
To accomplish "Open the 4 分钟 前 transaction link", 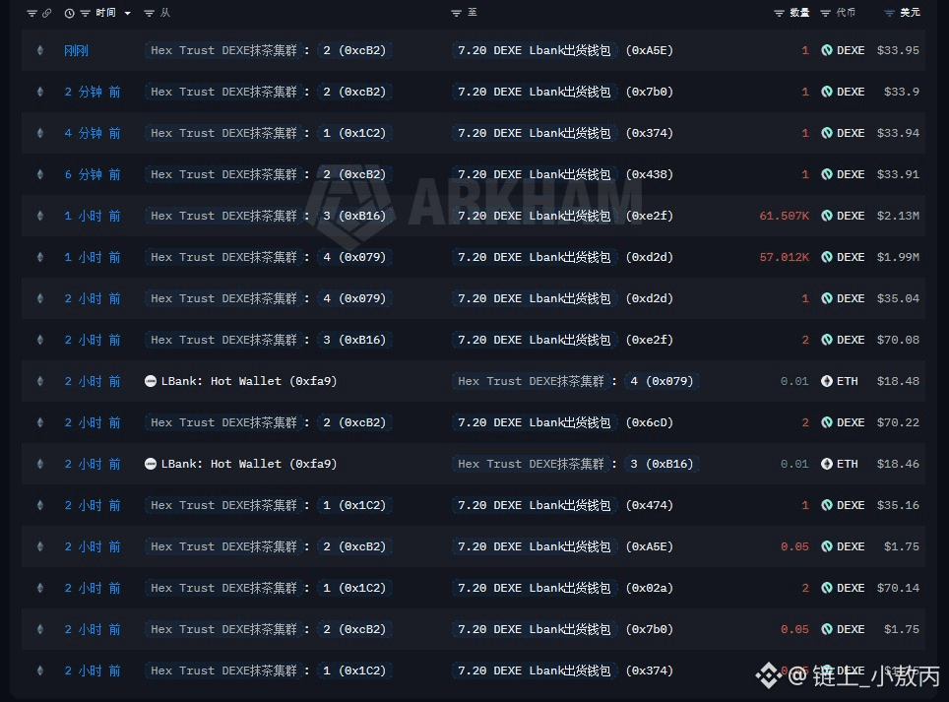I will (93, 133).
